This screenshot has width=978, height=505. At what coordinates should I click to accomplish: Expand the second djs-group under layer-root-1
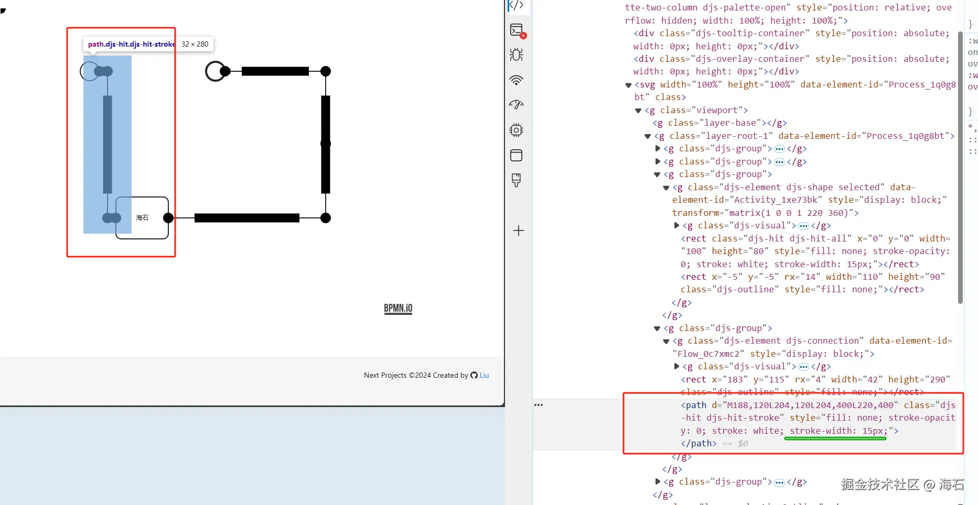point(658,161)
